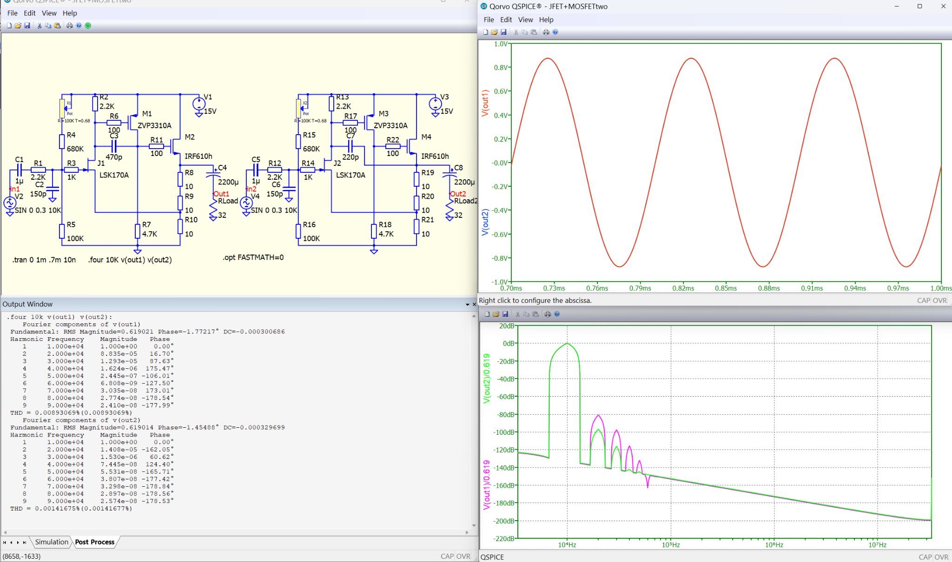Go to last tab using tab scroll arrow
This screenshot has height=562, width=952.
pos(25,542)
